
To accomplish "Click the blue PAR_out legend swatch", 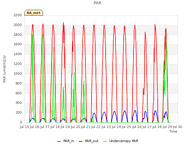I will (81, 141).
